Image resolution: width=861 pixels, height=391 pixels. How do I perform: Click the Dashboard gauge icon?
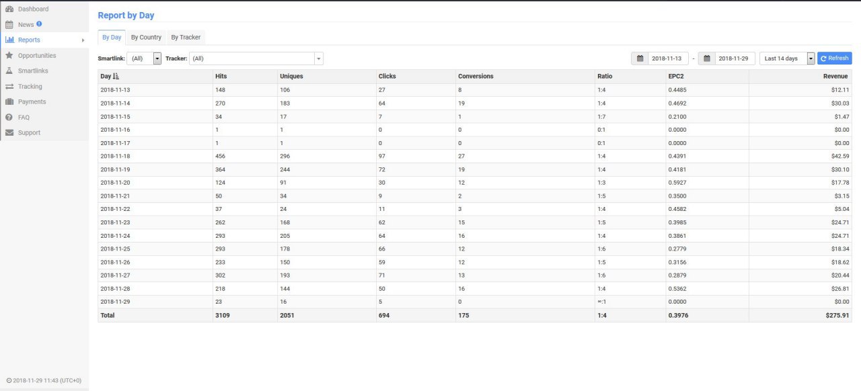9,9
